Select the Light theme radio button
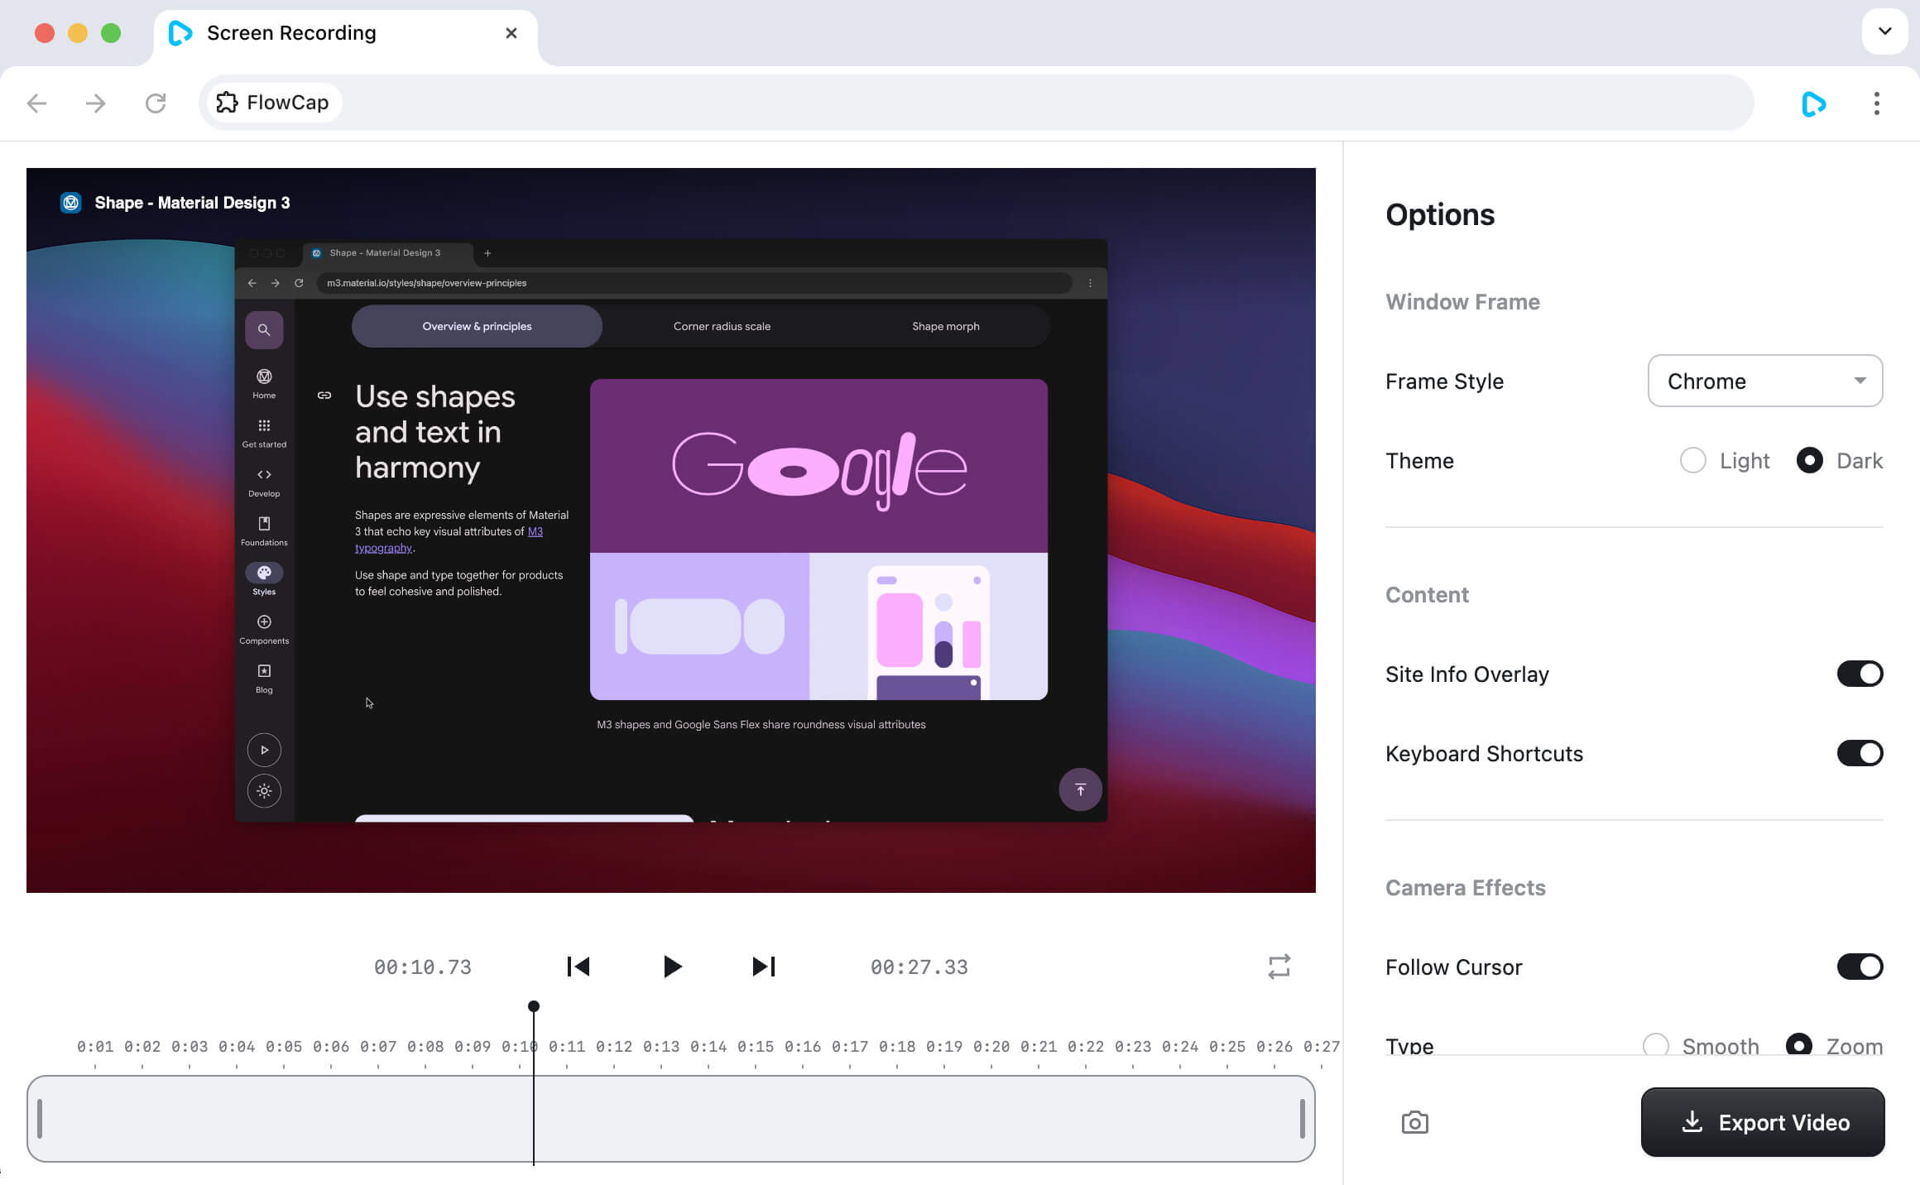 (1692, 460)
